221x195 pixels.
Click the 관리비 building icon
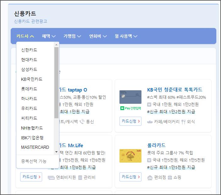[80, 177]
